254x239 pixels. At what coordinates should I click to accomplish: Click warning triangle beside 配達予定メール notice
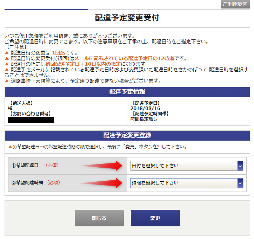coord(7,70)
